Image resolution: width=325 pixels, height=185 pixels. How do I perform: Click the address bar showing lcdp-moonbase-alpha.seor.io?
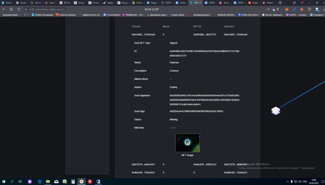pyautogui.click(x=48, y=9)
